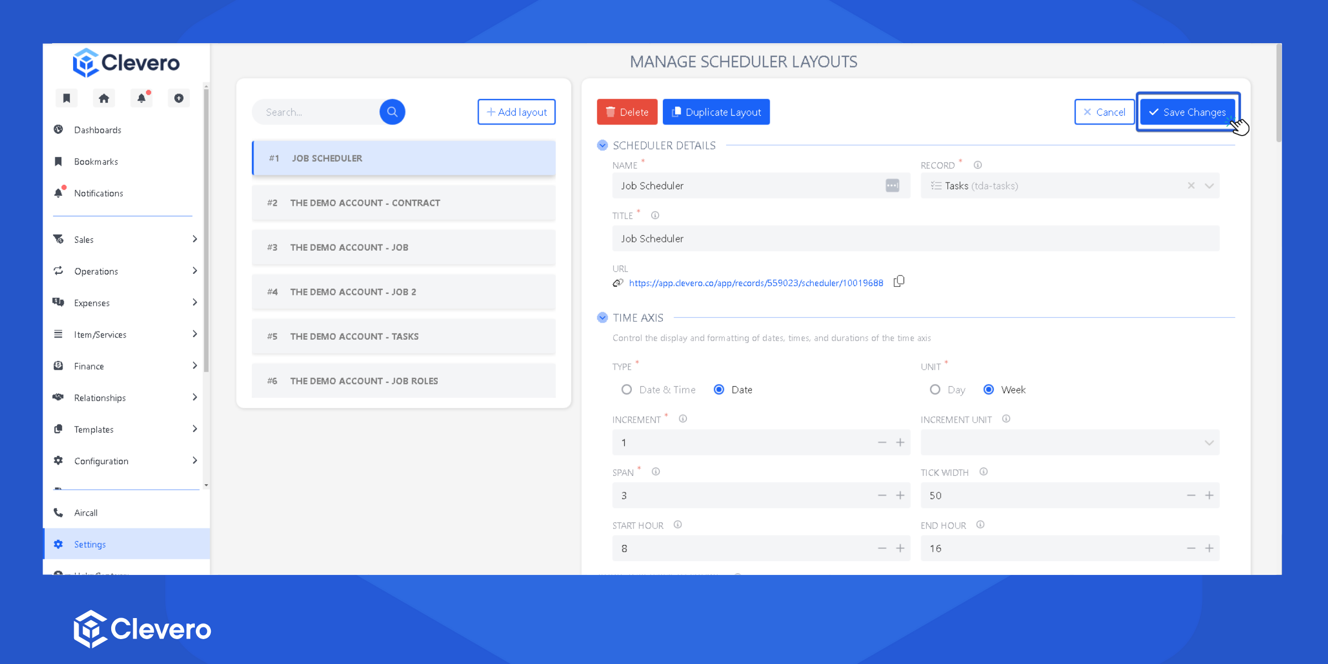The width and height of the screenshot is (1328, 664).
Task: Copy the scheduler URL with copy icon
Action: tap(899, 282)
